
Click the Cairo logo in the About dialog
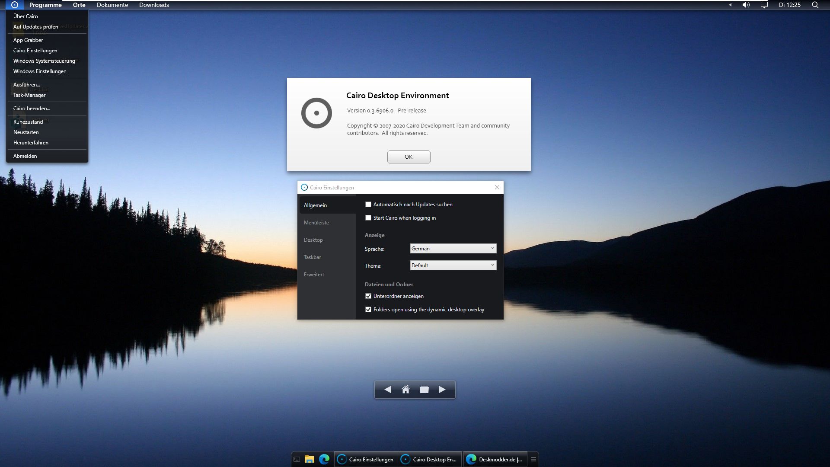click(316, 113)
